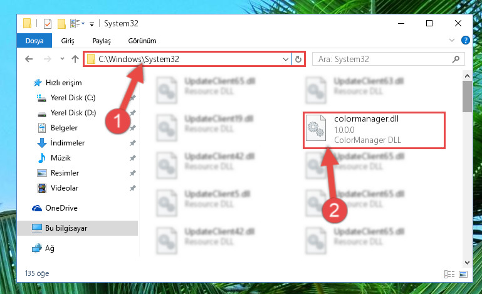Click the New folder quick access icon
Screen dimensions: 482x294
(61, 24)
